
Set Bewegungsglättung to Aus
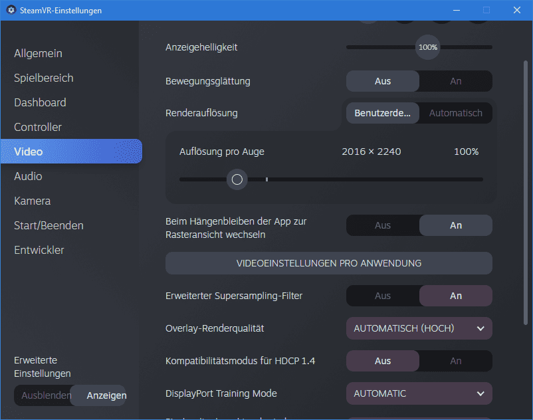(383, 81)
